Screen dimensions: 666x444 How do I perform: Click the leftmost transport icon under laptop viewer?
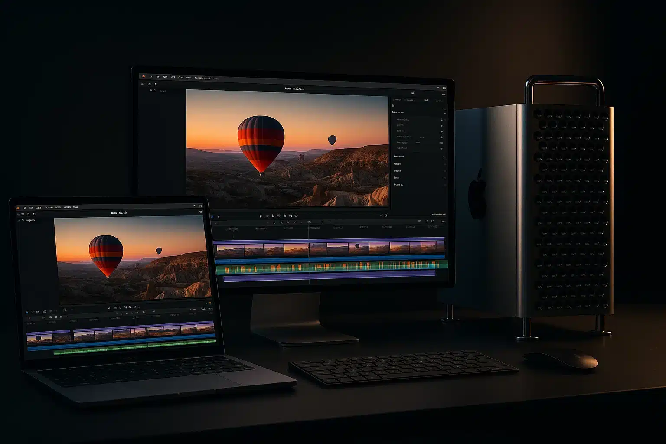click(x=109, y=308)
